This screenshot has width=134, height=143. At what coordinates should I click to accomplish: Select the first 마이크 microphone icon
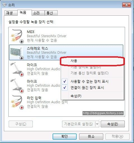(x=17, y=69)
